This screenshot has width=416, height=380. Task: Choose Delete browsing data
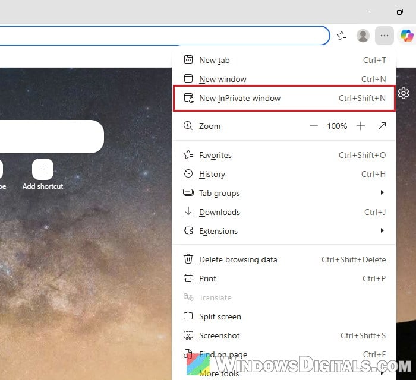[x=284, y=259]
